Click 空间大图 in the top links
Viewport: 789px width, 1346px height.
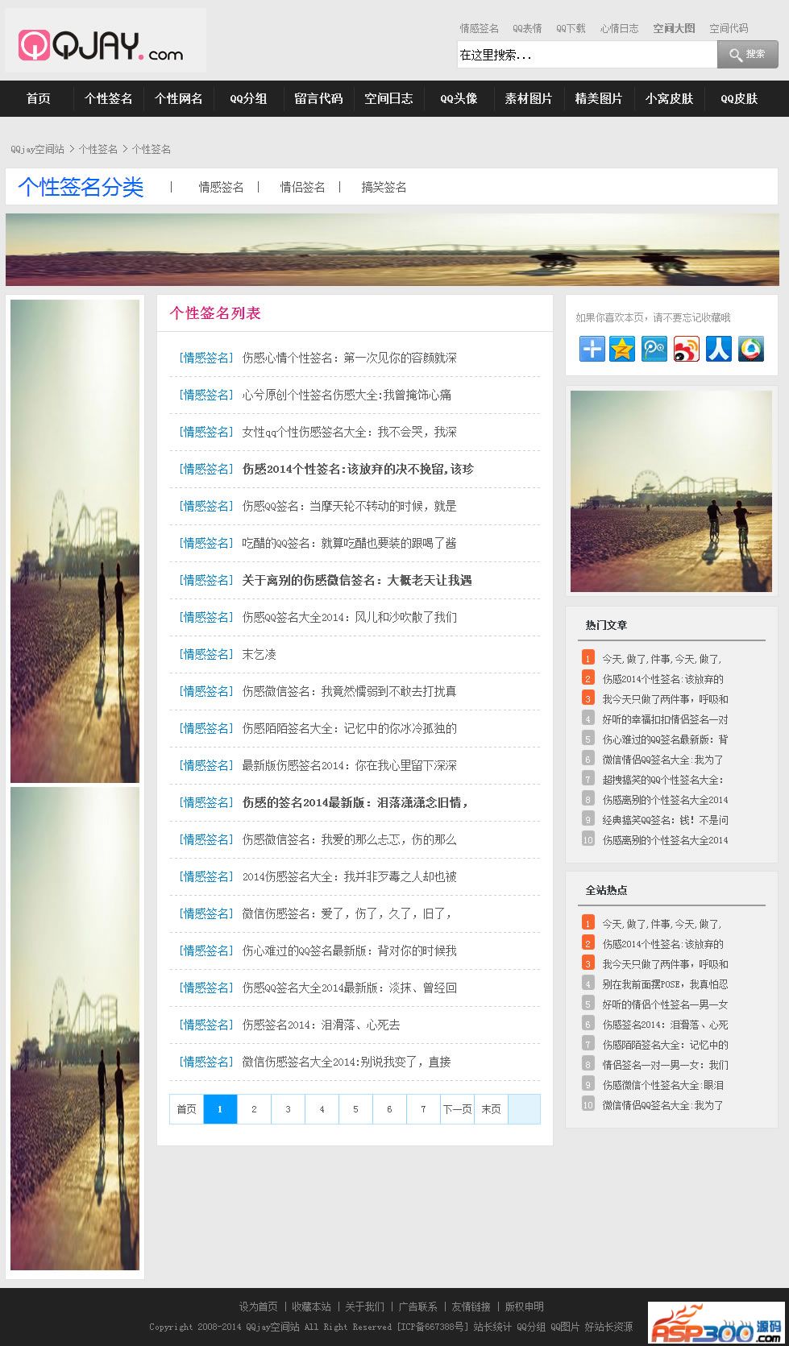[674, 28]
